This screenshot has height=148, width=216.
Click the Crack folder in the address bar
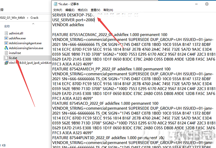coord(35,18)
